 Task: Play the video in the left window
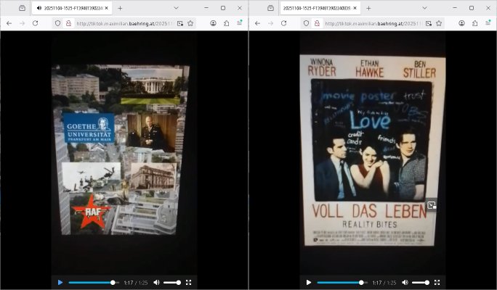coord(60,282)
